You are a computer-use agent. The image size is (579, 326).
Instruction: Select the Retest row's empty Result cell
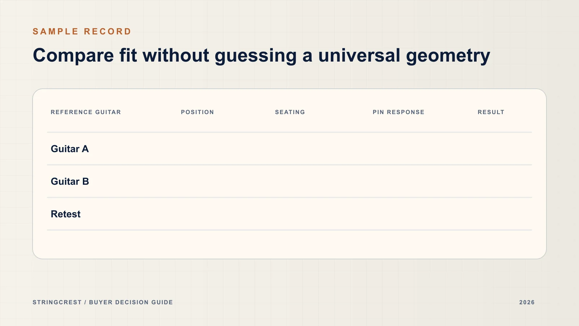(503, 214)
